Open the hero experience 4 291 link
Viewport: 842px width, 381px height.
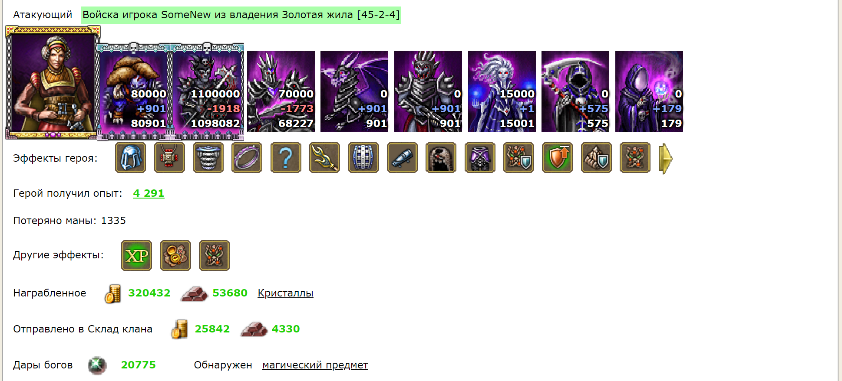click(x=149, y=193)
